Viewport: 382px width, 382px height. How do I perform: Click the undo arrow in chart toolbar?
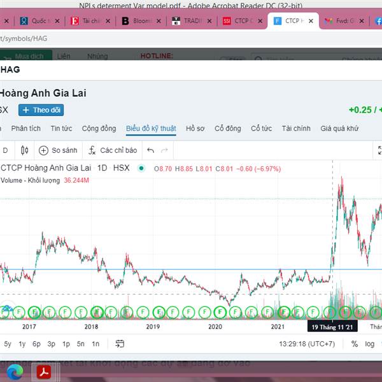coord(150,150)
